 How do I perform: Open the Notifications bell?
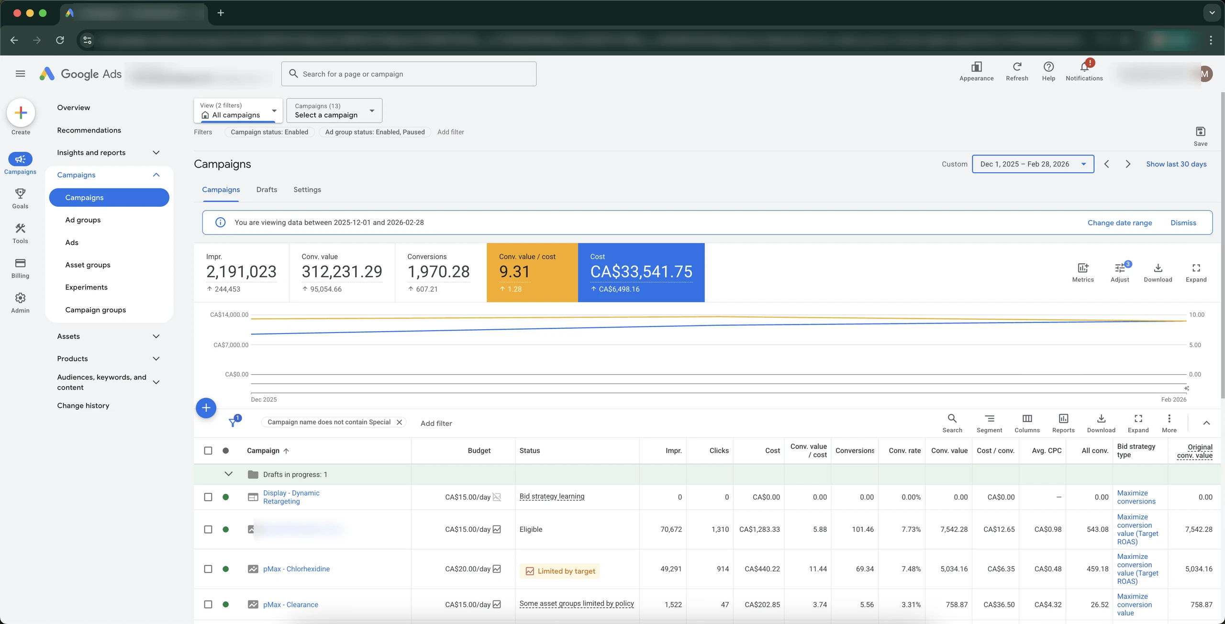(1084, 71)
